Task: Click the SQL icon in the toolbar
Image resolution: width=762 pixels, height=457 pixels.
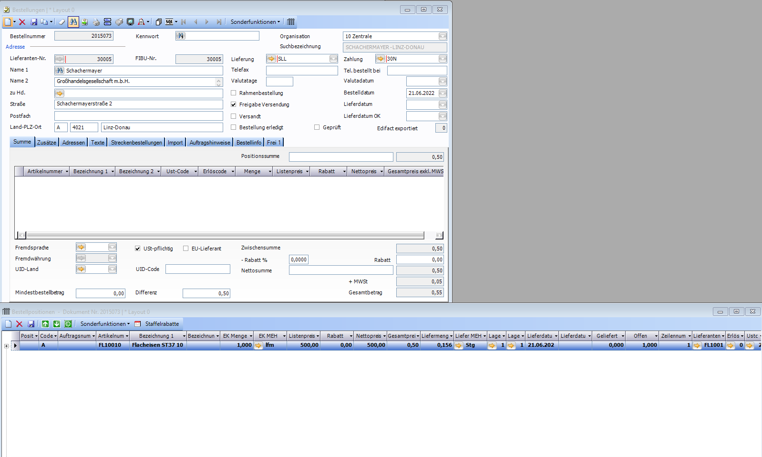Action: coord(169,22)
